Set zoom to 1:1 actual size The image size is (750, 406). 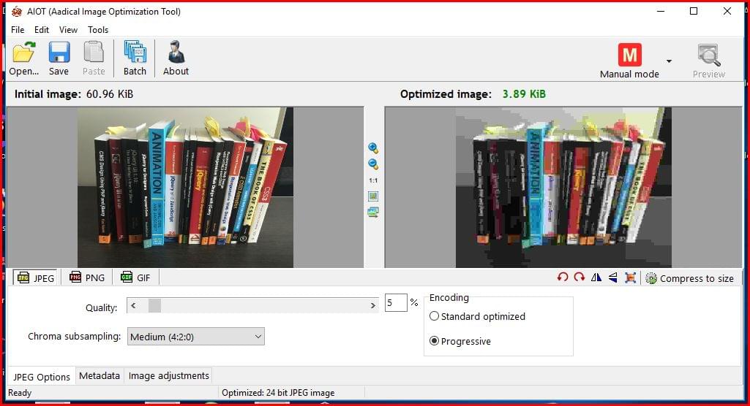373,180
